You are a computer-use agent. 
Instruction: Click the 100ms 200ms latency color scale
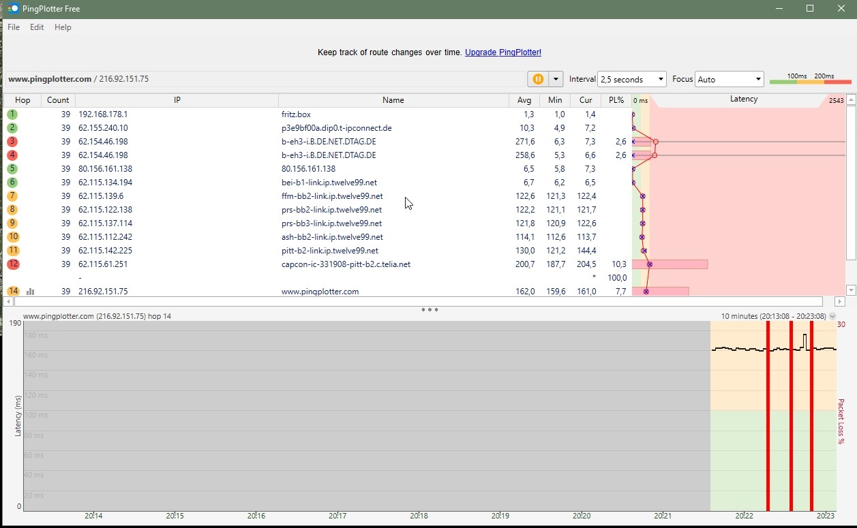[x=811, y=79]
